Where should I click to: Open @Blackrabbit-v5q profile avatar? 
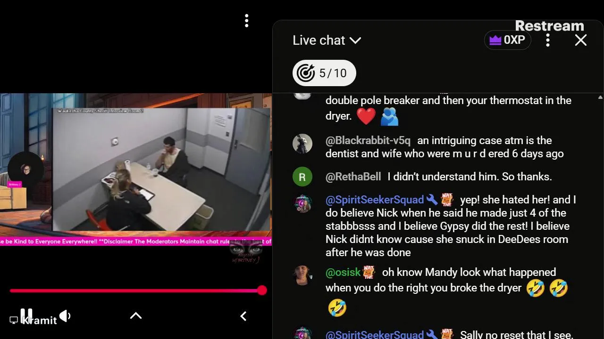click(x=302, y=144)
